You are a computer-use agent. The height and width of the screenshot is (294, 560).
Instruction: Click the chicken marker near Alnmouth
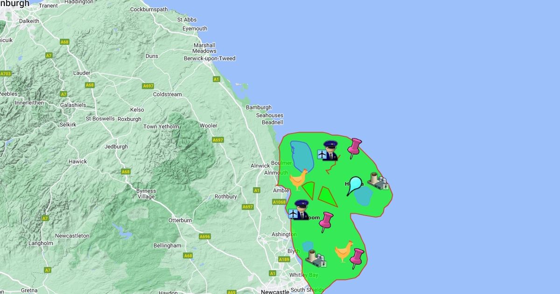tap(299, 180)
